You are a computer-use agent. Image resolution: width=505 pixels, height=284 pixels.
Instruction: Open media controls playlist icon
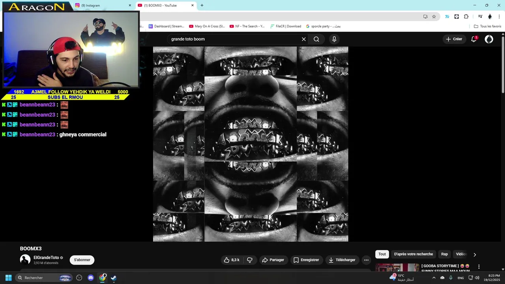tap(480, 17)
